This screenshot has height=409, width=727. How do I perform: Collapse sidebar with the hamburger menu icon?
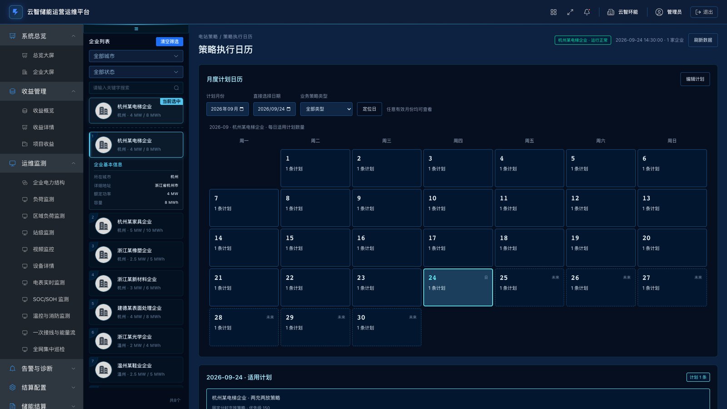136,29
